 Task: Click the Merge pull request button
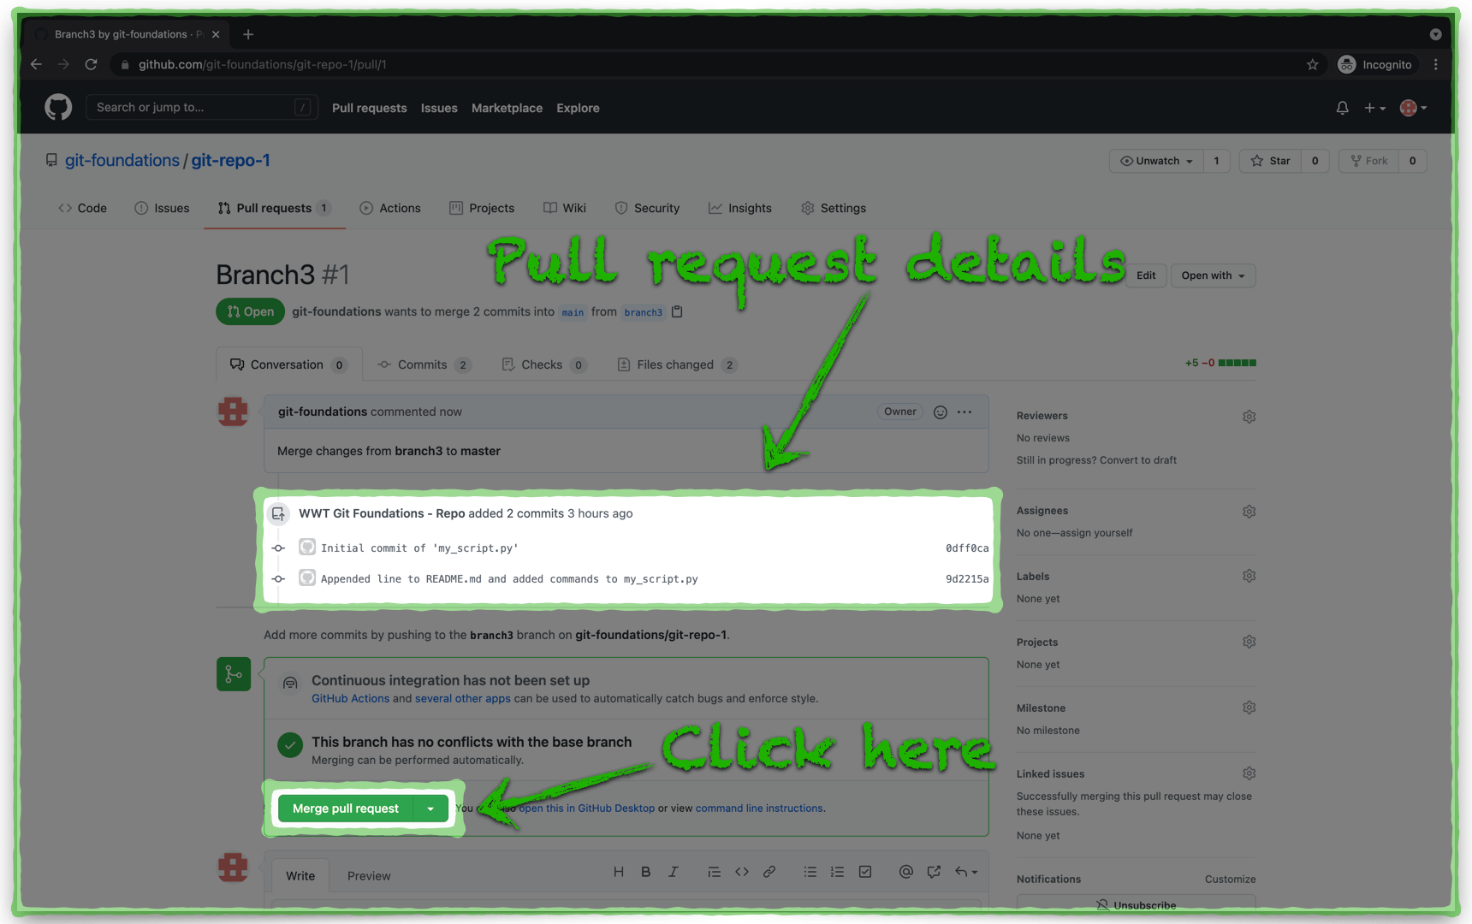[346, 808]
